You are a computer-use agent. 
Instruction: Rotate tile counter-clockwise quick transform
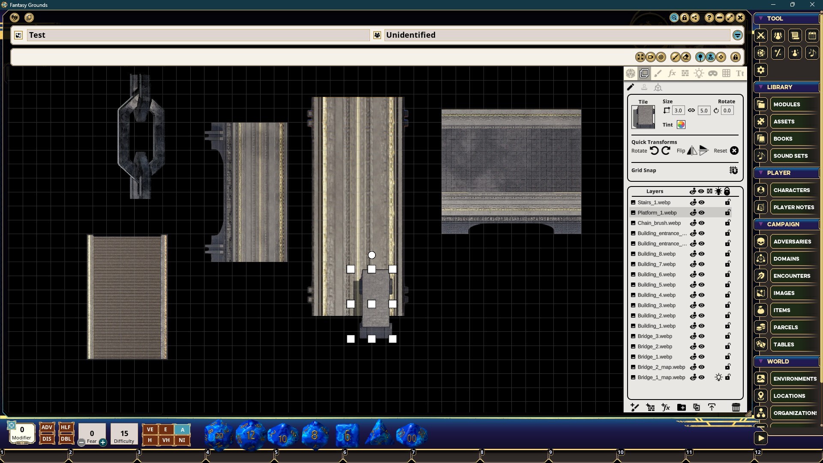pyautogui.click(x=654, y=150)
